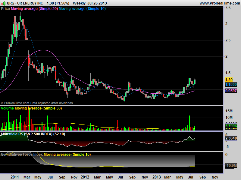This screenshot has width=241, height=180.
Task: Click the URG - UR ENERGY INC ticker title
Action: pyautogui.click(x=22, y=3)
